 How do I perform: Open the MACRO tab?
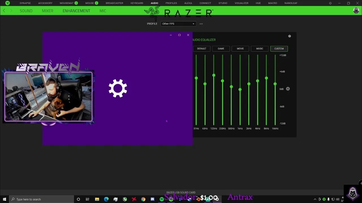[x=273, y=3]
